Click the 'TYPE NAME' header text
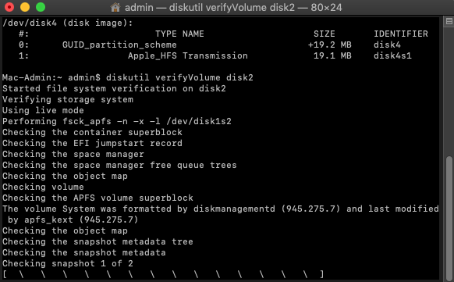The width and height of the screenshot is (454, 282). click(x=179, y=34)
